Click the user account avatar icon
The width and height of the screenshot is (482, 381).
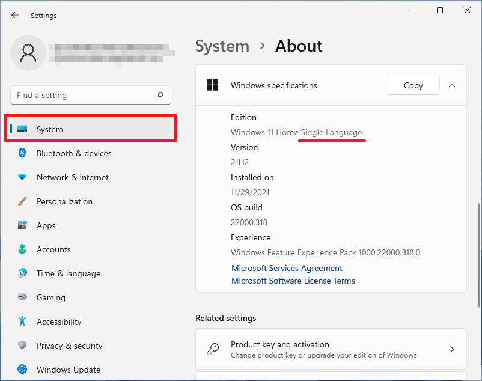pyautogui.click(x=28, y=53)
